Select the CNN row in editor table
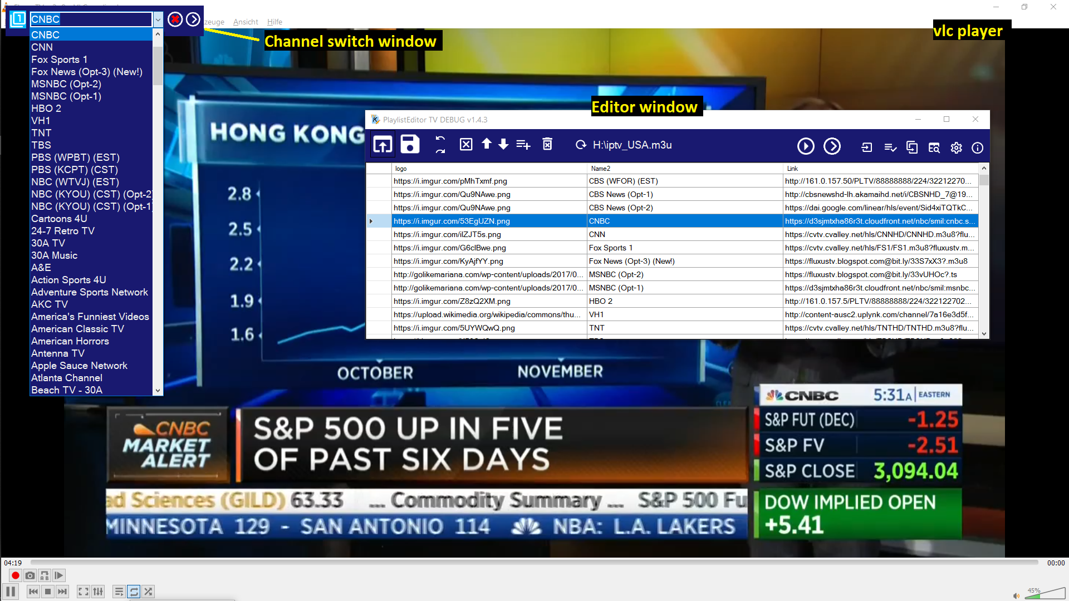The image size is (1069, 601). click(x=597, y=234)
